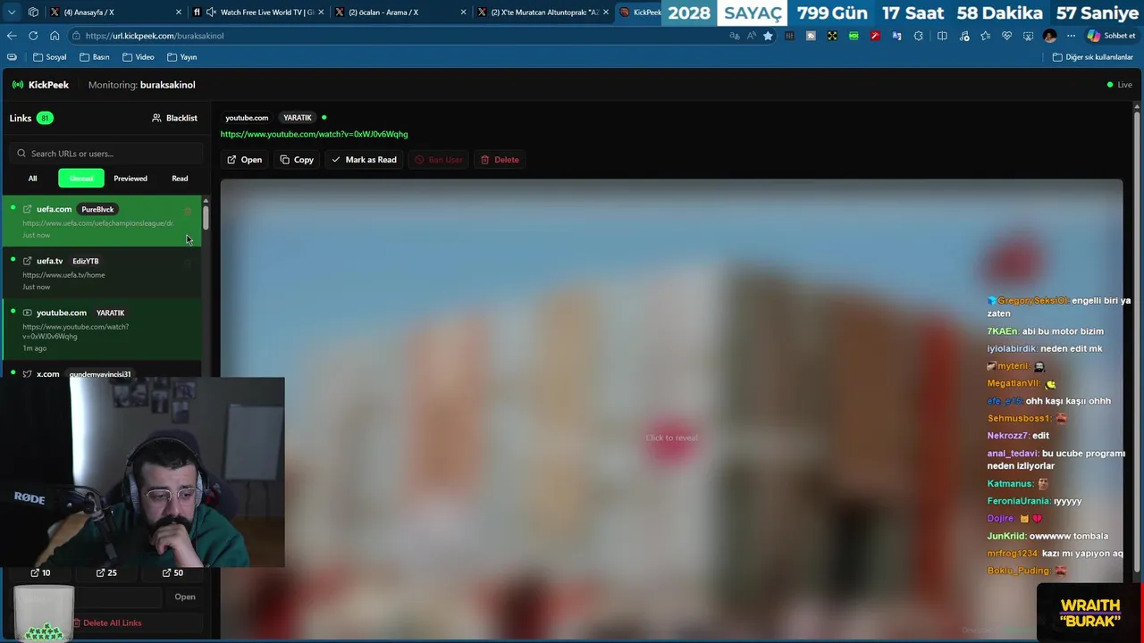This screenshot has width=1144, height=643.
Task: Click the YARATIK badge in the detail header
Action: (298, 118)
